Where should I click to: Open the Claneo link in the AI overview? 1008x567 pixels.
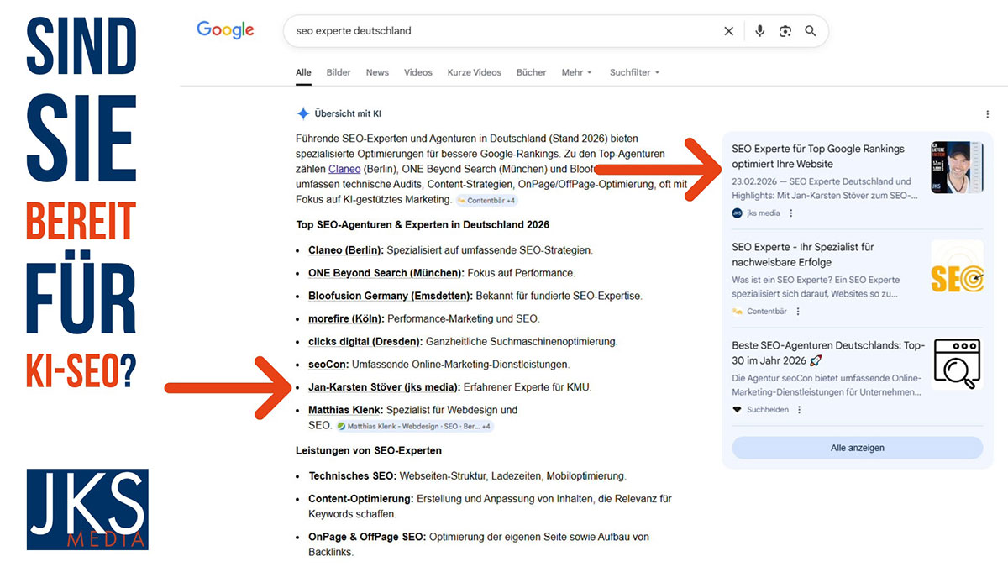[344, 168]
